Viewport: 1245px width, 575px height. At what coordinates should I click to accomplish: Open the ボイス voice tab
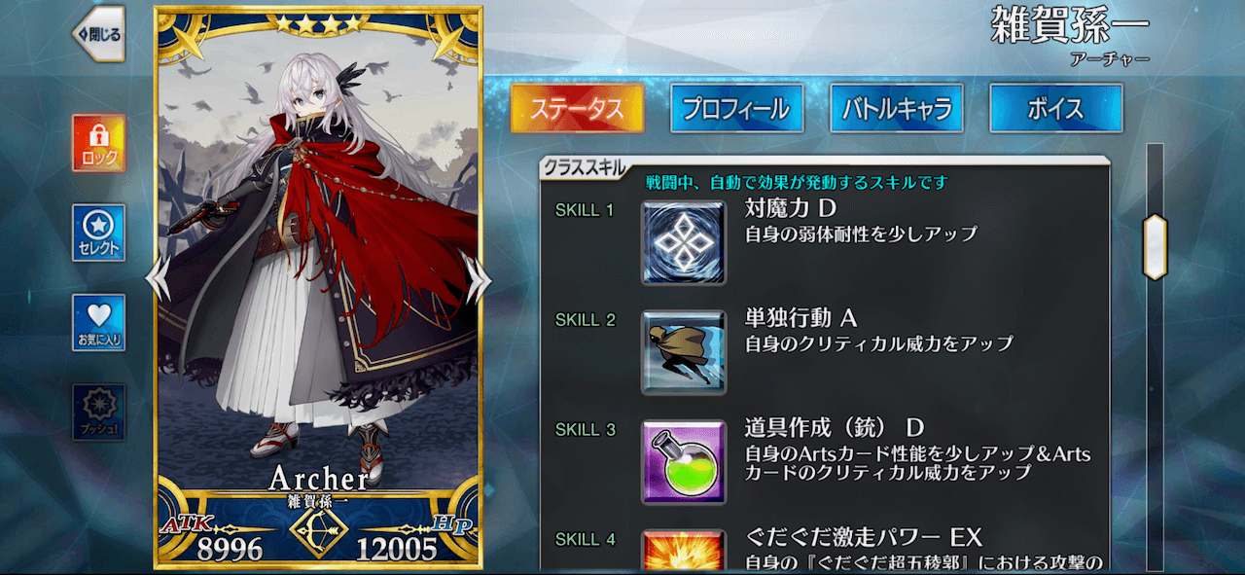point(1056,108)
